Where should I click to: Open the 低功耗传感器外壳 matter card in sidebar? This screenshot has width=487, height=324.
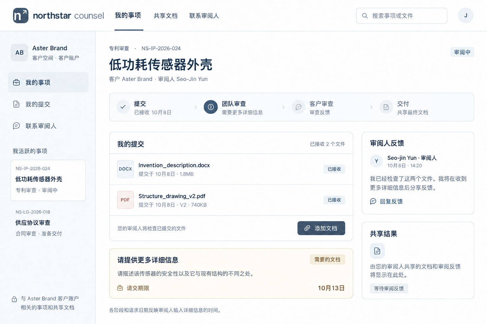coord(48,180)
